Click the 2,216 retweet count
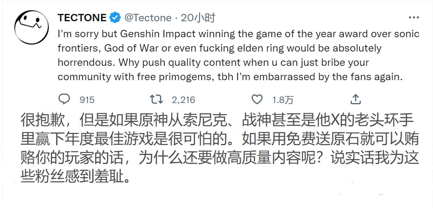Screen dimensions: 433x211 [183, 100]
